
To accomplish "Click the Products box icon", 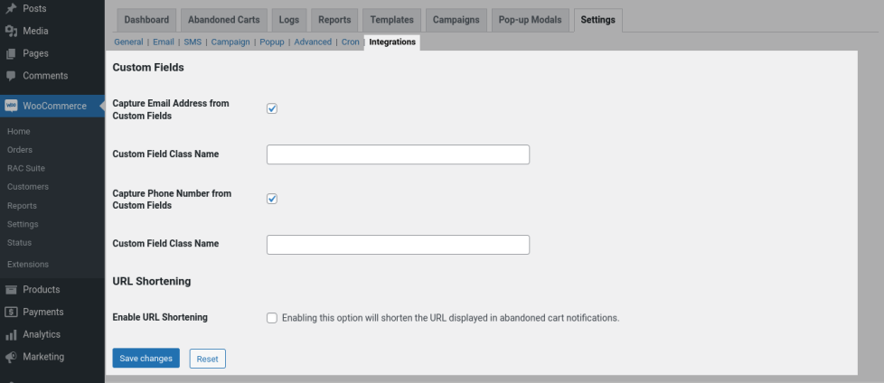I will [x=12, y=290].
